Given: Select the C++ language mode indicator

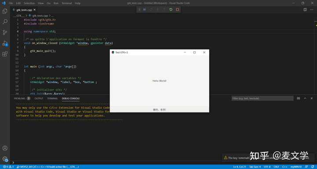Looking at the screenshot, I should click(285, 167).
